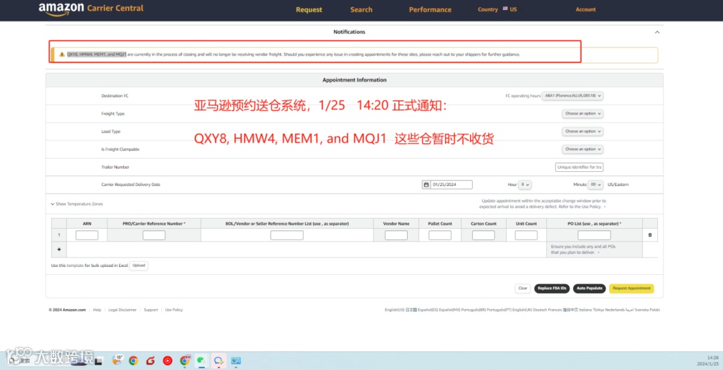The image size is (723, 370).
Task: Switch to the Chrome profile window on taskbar
Action: pyautogui.click(x=185, y=361)
